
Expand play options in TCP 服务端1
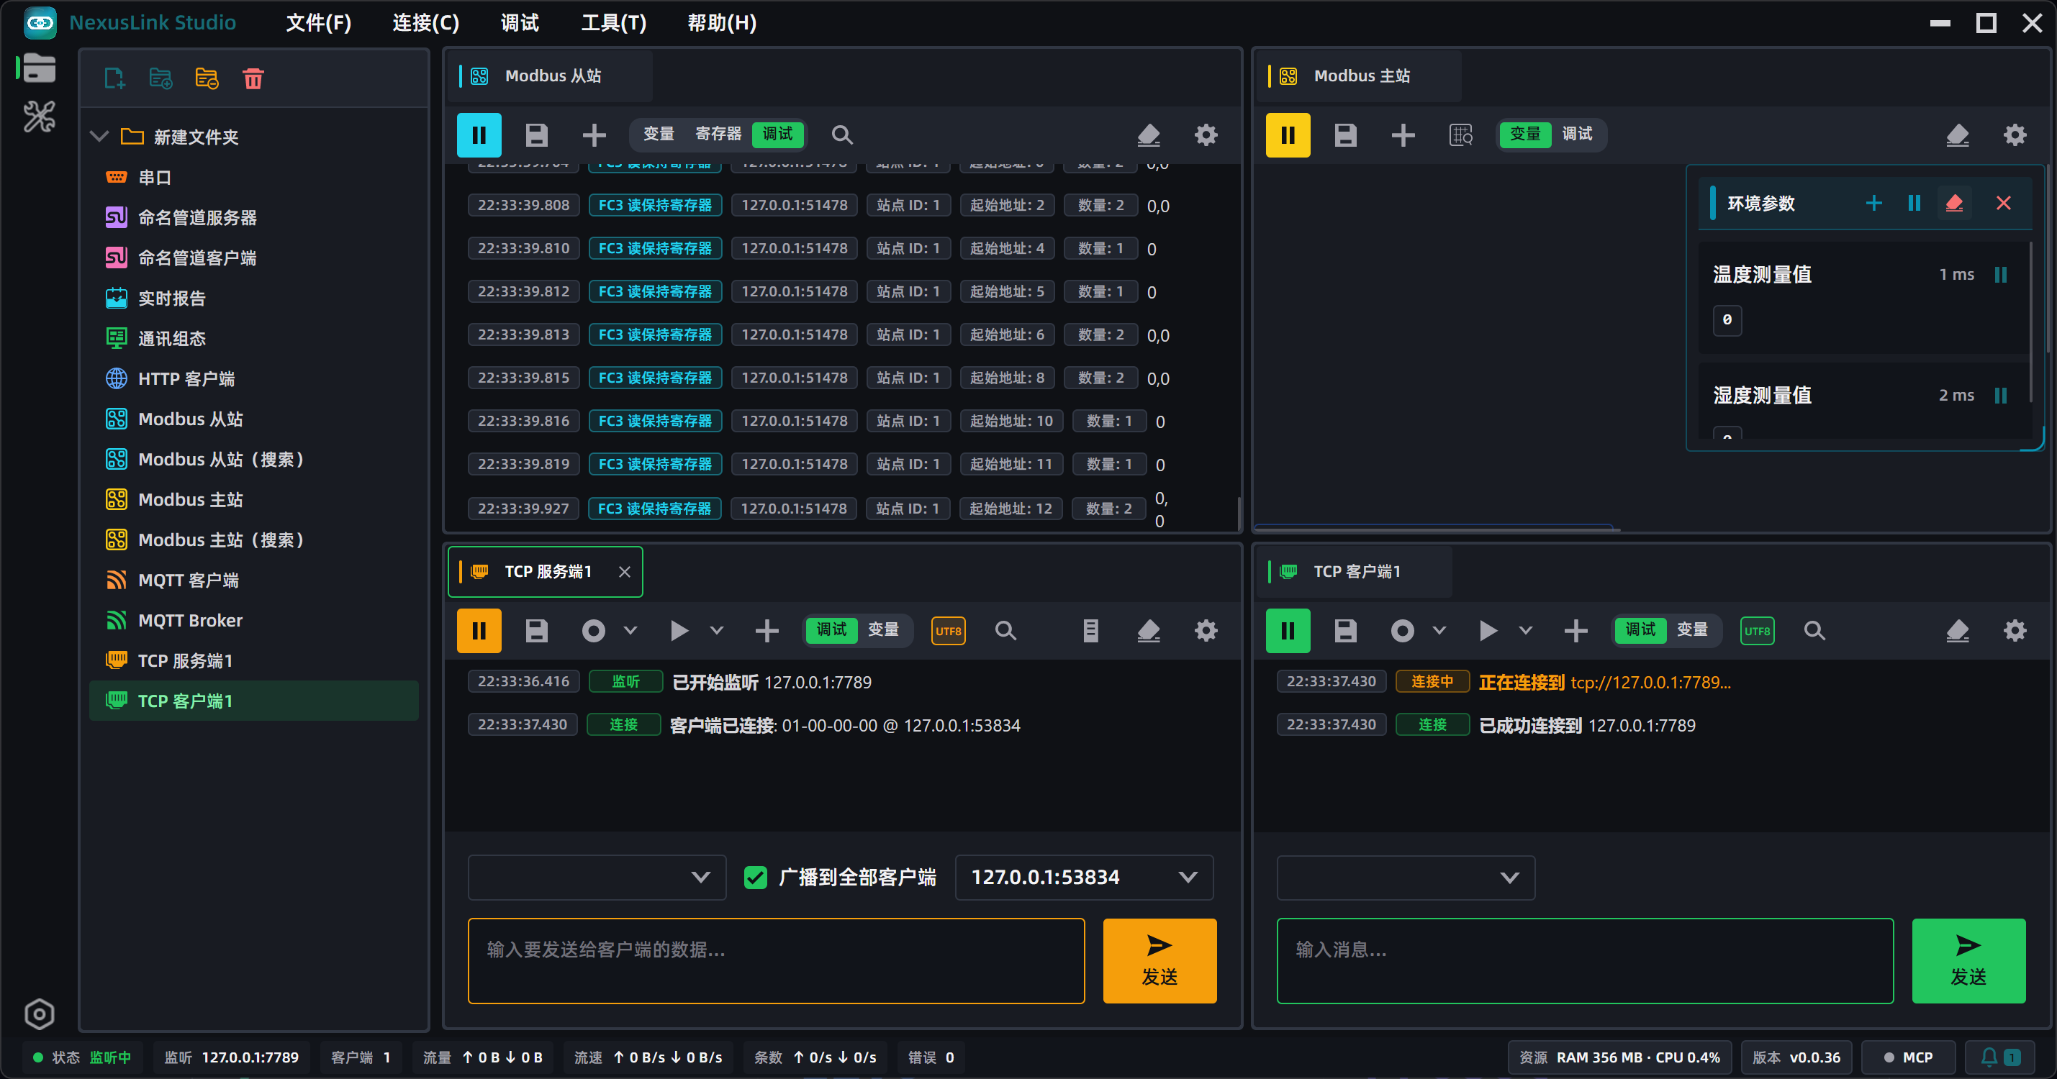716,630
